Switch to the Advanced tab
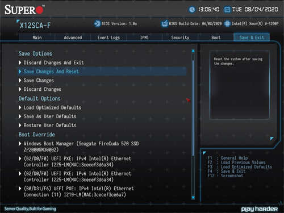Viewport: 284px width, 213px height. tap(73, 37)
